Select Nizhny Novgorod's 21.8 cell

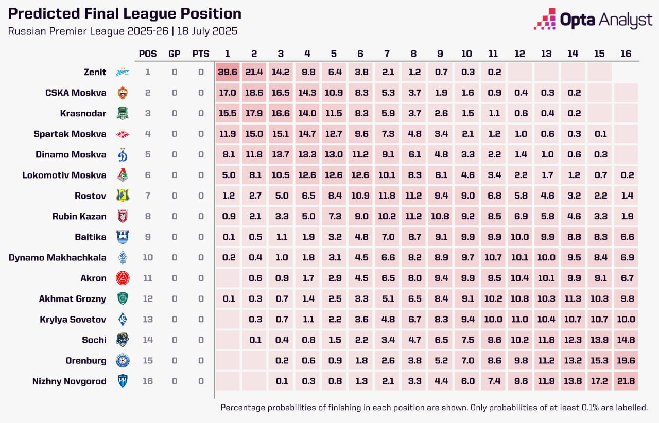pyautogui.click(x=626, y=381)
